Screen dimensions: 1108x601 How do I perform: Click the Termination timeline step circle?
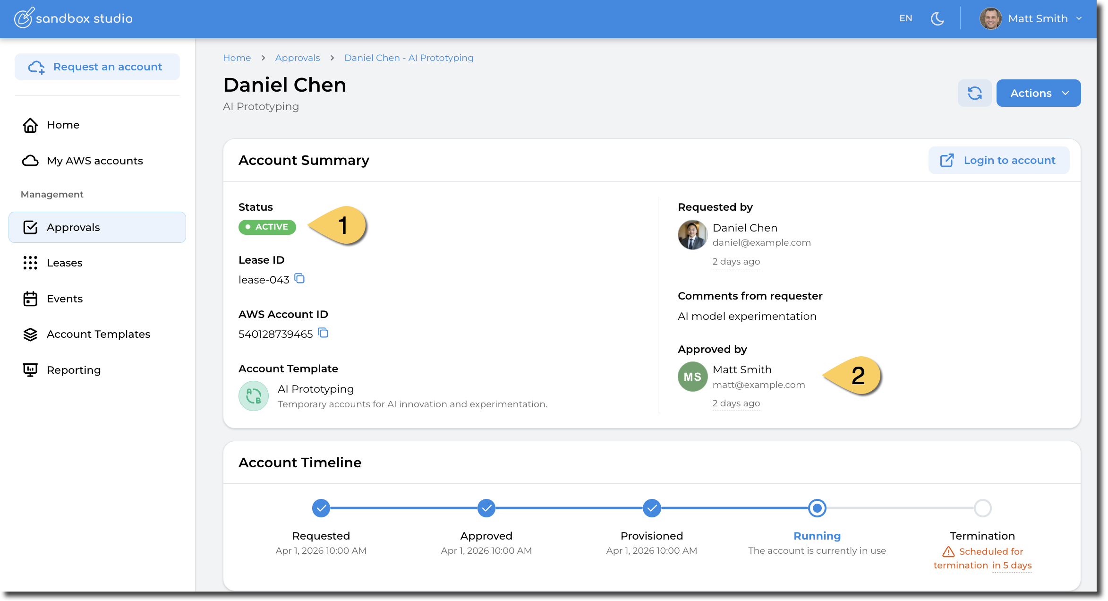pos(982,508)
